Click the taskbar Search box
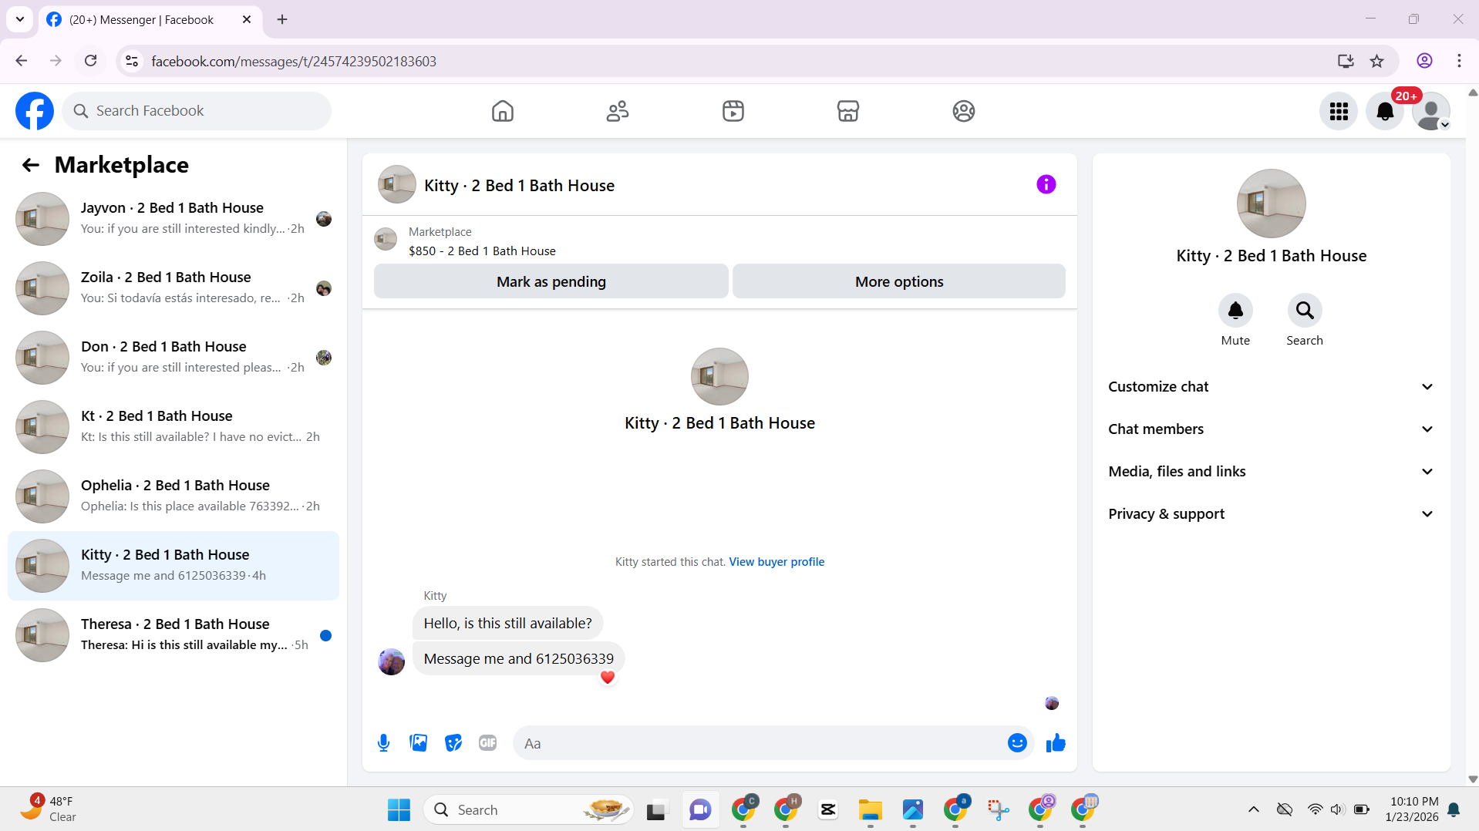Viewport: 1479px width, 831px height. (528, 809)
